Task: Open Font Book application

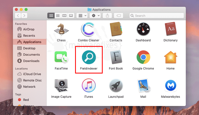Action: [x=116, y=57]
